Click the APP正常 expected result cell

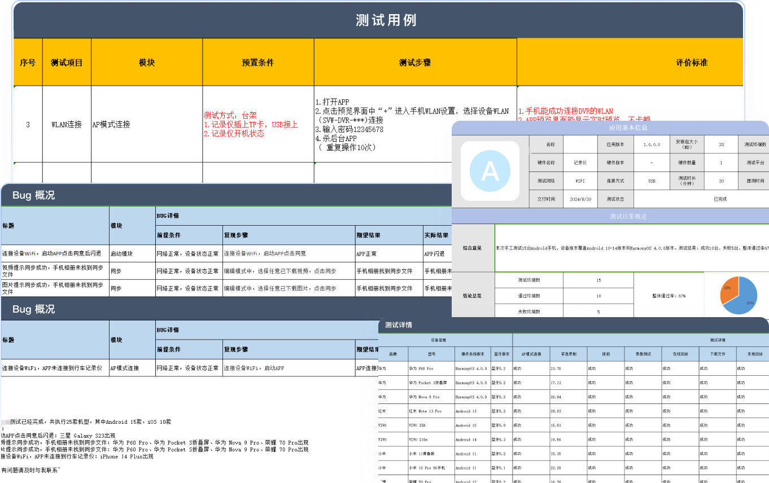[389, 254]
